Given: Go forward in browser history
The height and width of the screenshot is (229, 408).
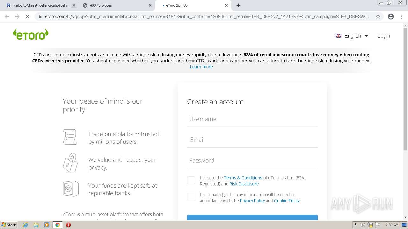Looking at the screenshot, I should point(17,17).
